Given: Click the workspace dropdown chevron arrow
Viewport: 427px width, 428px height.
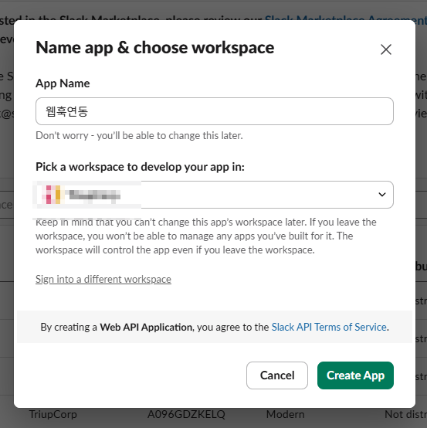Looking at the screenshot, I should (382, 195).
